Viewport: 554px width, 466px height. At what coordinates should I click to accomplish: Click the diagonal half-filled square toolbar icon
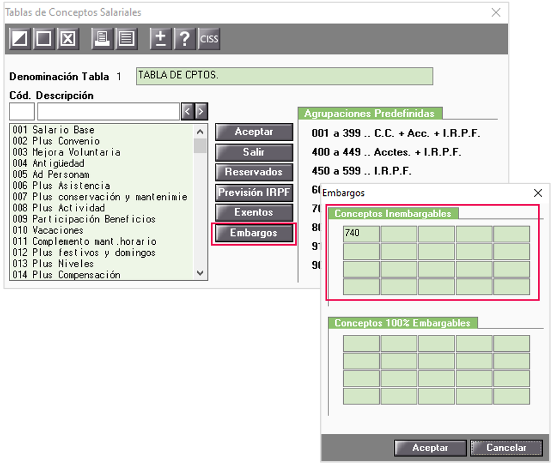[x=20, y=38]
